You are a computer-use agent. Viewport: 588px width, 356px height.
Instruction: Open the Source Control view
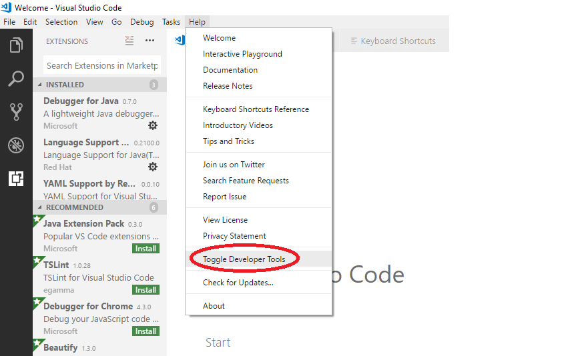(16, 112)
